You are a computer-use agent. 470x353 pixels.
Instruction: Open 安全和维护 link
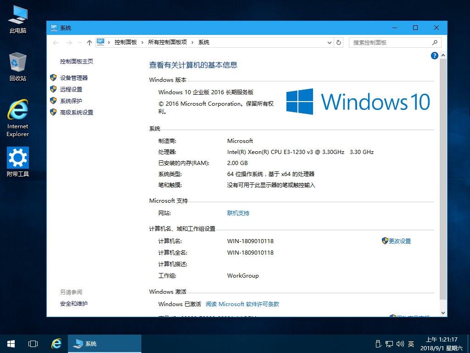point(74,304)
